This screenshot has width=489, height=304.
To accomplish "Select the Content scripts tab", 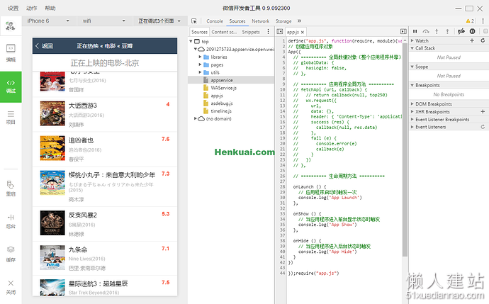I will (x=224, y=32).
